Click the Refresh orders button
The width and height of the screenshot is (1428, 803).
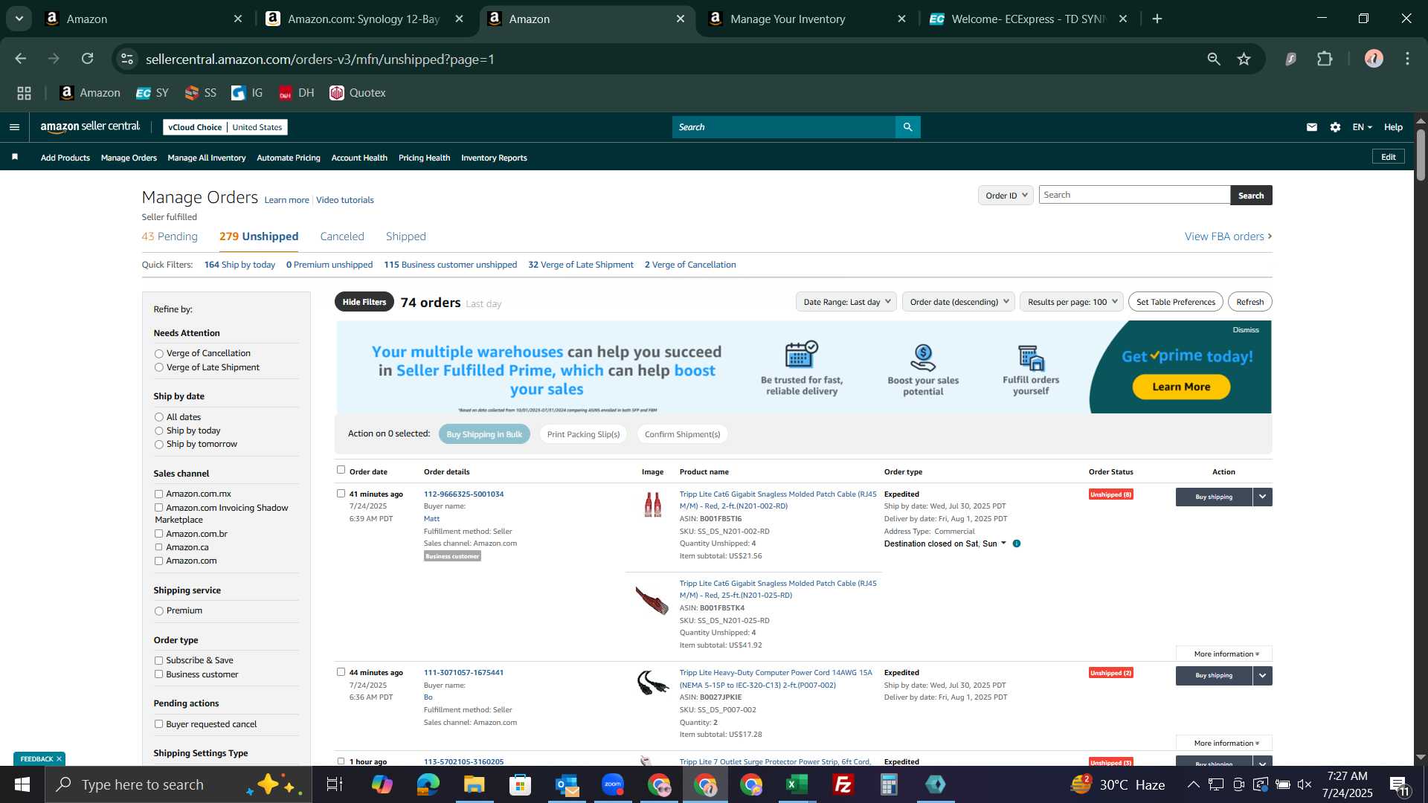1249,302
